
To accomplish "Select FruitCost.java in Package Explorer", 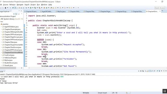I will (x=9, y=55).
